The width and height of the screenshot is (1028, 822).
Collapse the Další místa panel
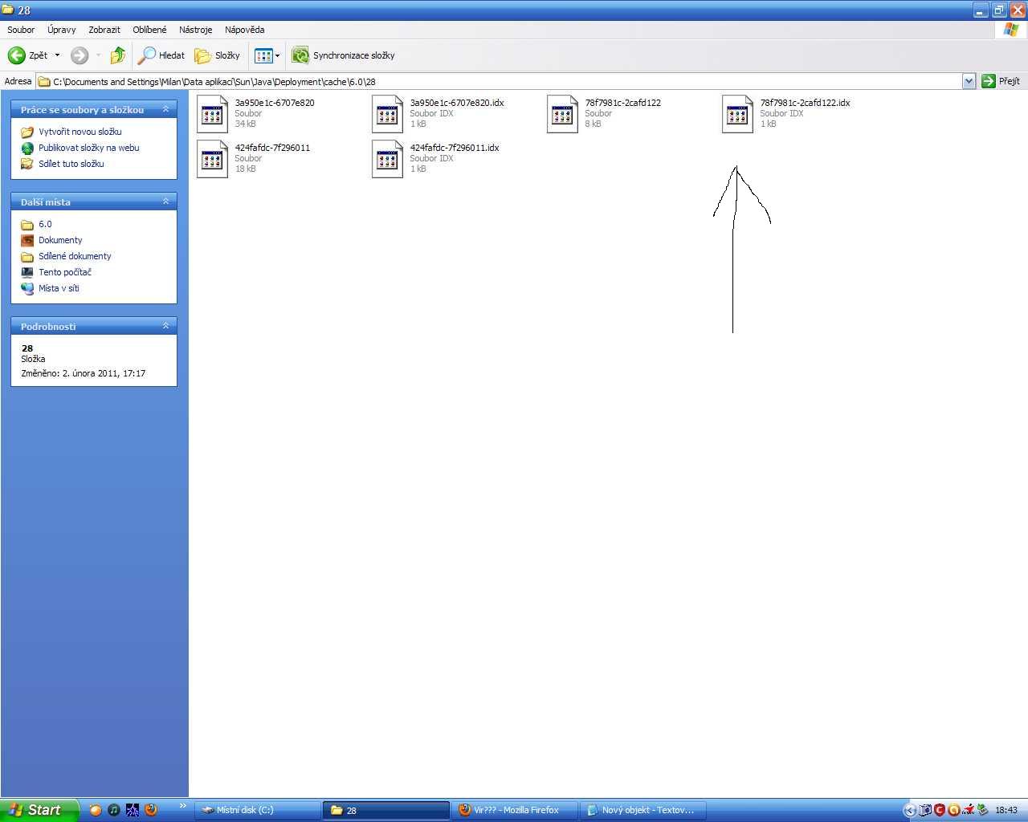coord(166,201)
